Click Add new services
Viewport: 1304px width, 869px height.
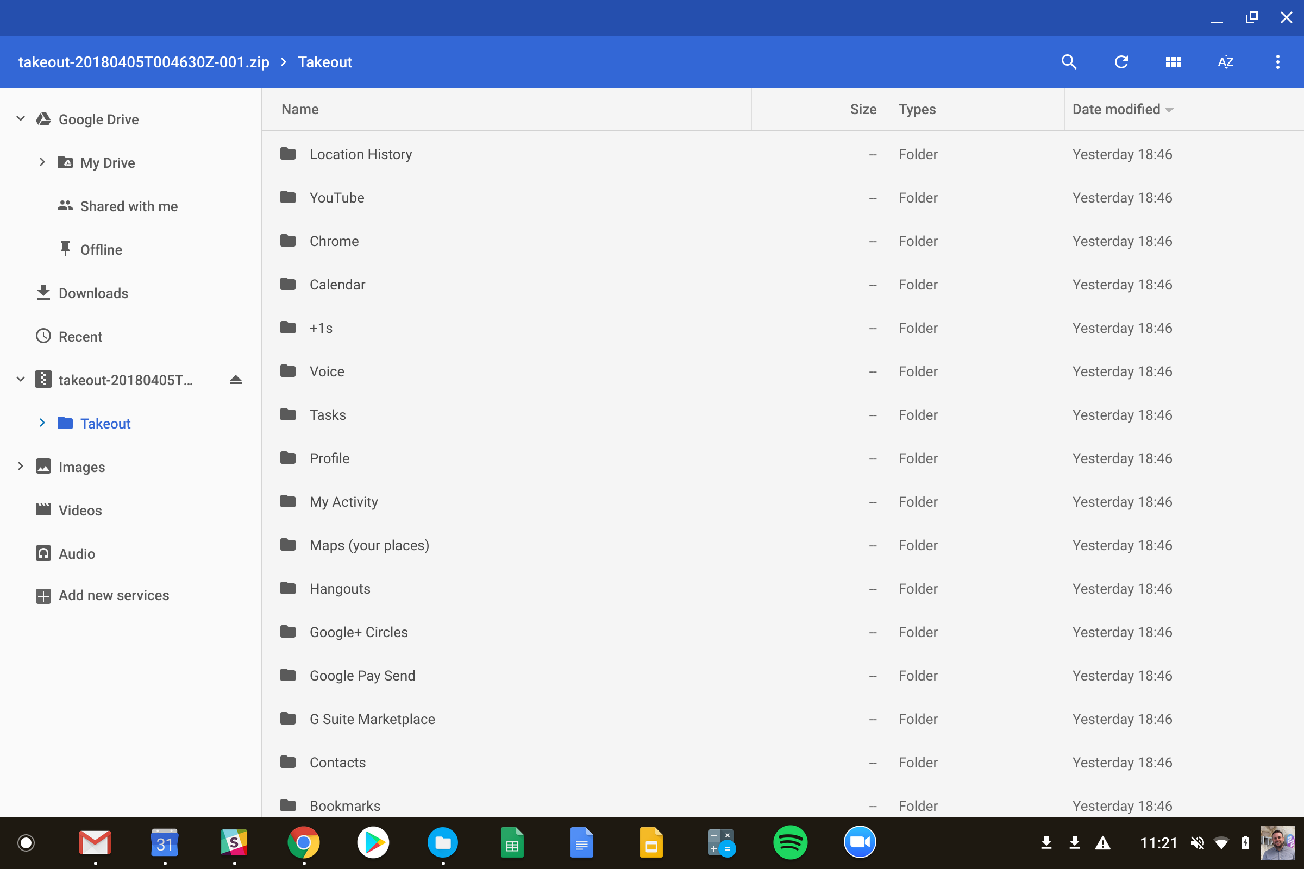[x=113, y=595]
